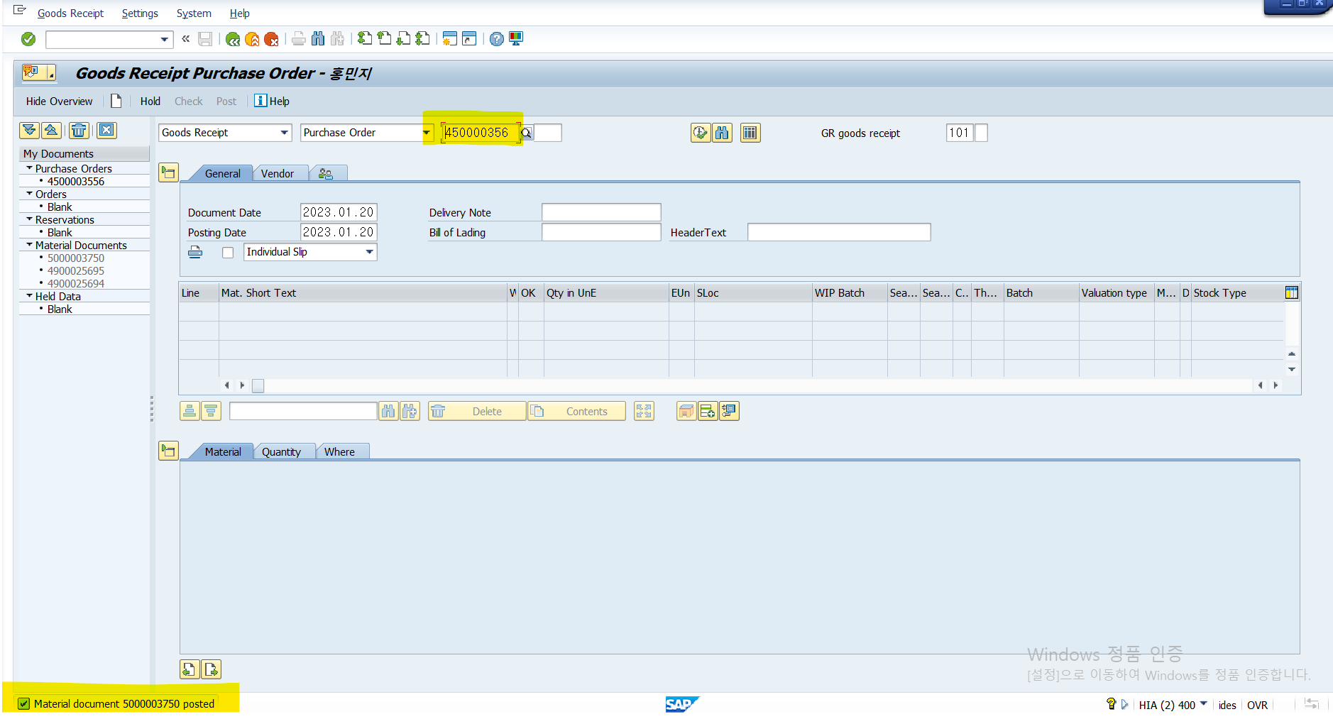Click into the purchase order number field
This screenshot has height=719, width=1333.
[481, 133]
